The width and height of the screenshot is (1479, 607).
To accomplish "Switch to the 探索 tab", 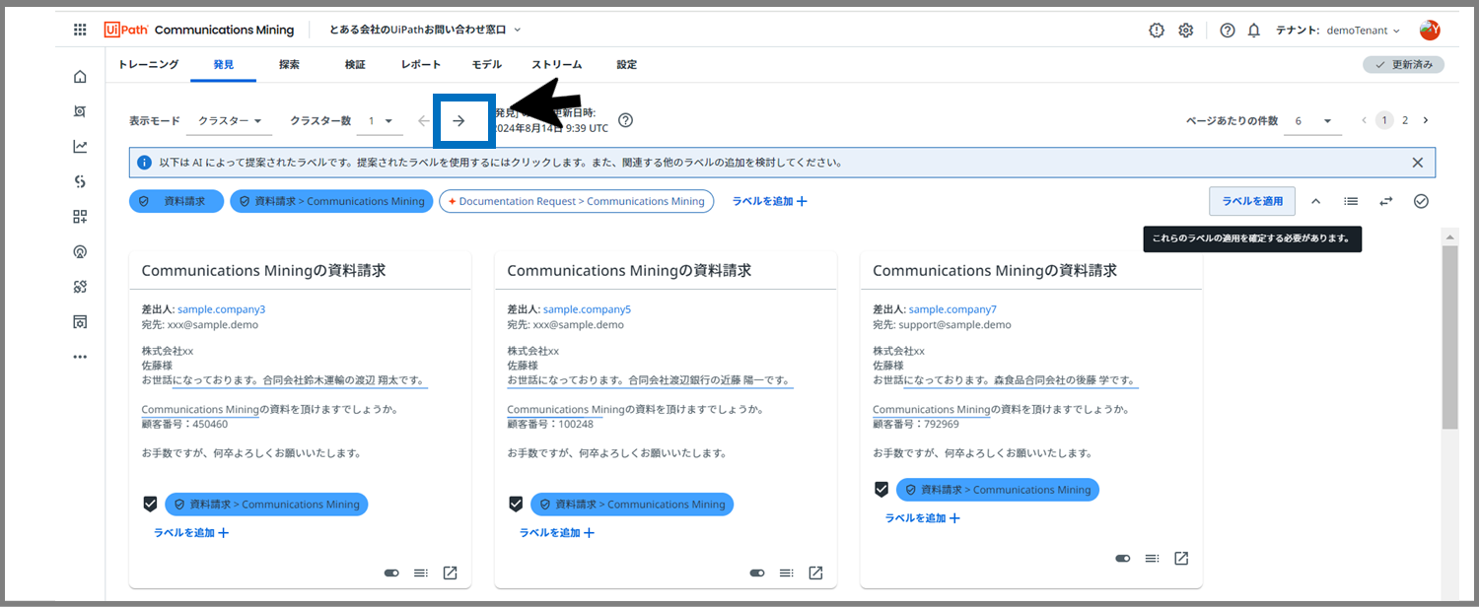I will click(x=289, y=64).
